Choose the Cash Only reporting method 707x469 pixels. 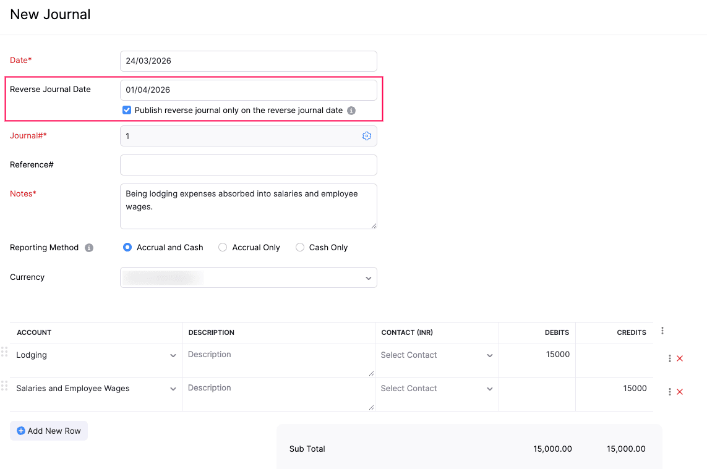300,247
